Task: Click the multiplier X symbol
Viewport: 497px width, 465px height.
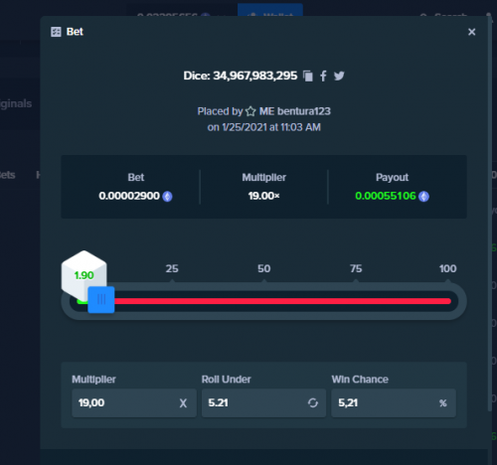Action: pyautogui.click(x=183, y=403)
